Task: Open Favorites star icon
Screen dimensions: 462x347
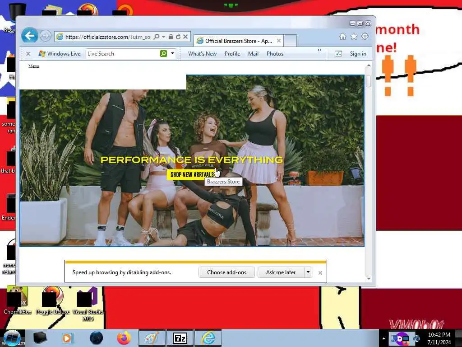Action: [x=354, y=36]
